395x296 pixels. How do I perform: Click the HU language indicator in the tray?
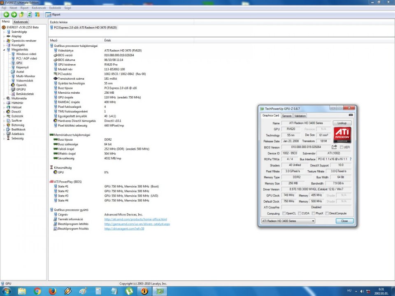click(349, 291)
